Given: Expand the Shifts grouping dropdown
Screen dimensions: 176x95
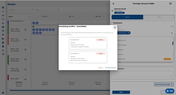Looking at the screenshot, I should tap(19, 17).
